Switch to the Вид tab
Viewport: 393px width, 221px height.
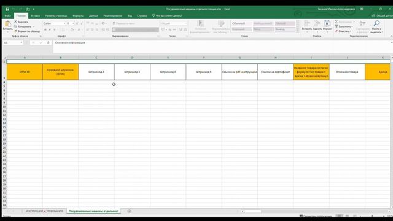[130, 15]
